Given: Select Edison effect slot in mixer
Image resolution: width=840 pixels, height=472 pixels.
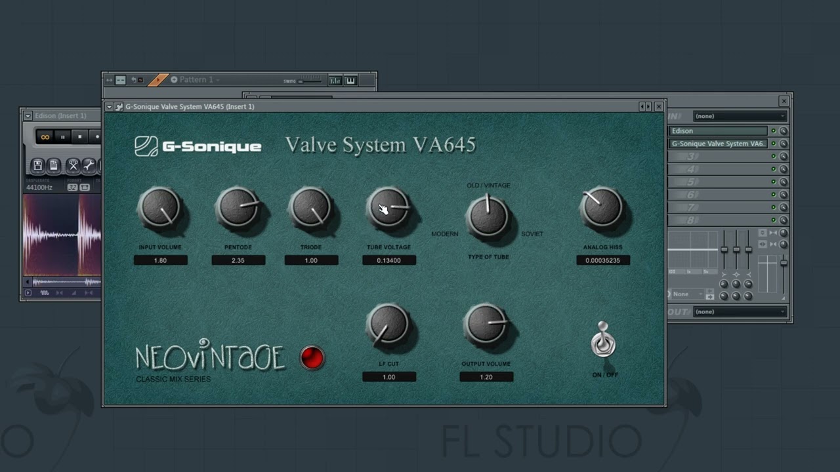Looking at the screenshot, I should 718,131.
